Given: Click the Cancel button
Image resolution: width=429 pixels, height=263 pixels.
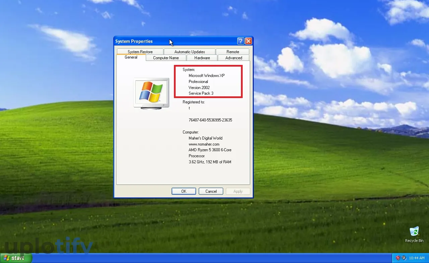Looking at the screenshot, I should 211,191.
